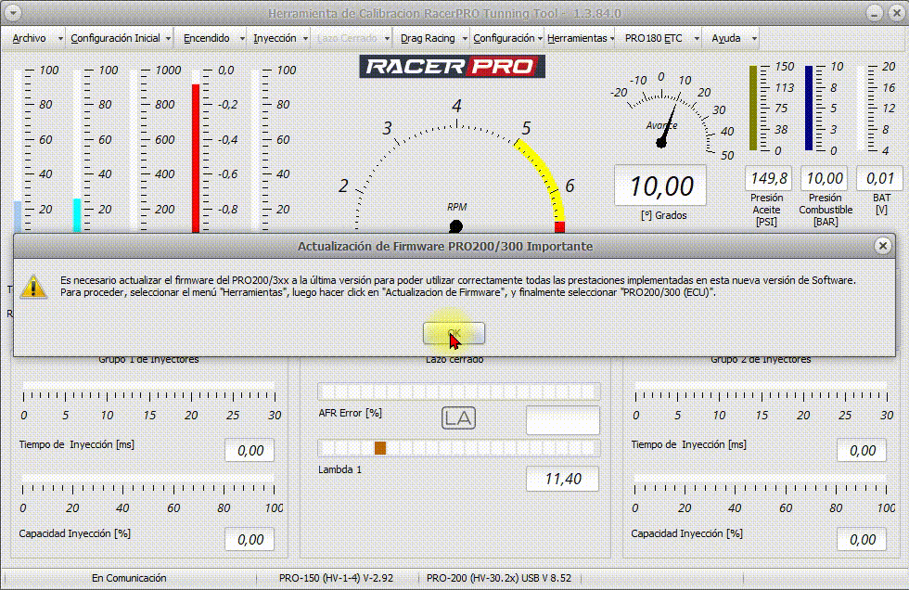The image size is (909, 590).
Task: Expand the Ayuda dropdown arrow
Action: [x=752, y=39]
